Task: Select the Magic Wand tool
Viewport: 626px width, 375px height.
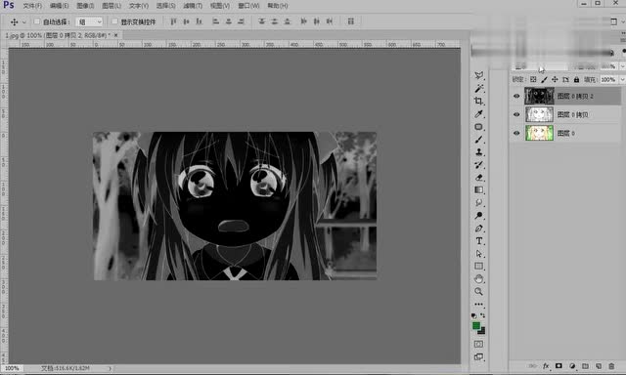Action: (x=479, y=88)
